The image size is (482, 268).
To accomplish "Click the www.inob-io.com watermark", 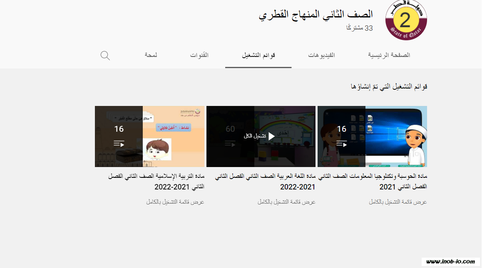I will 450,261.
